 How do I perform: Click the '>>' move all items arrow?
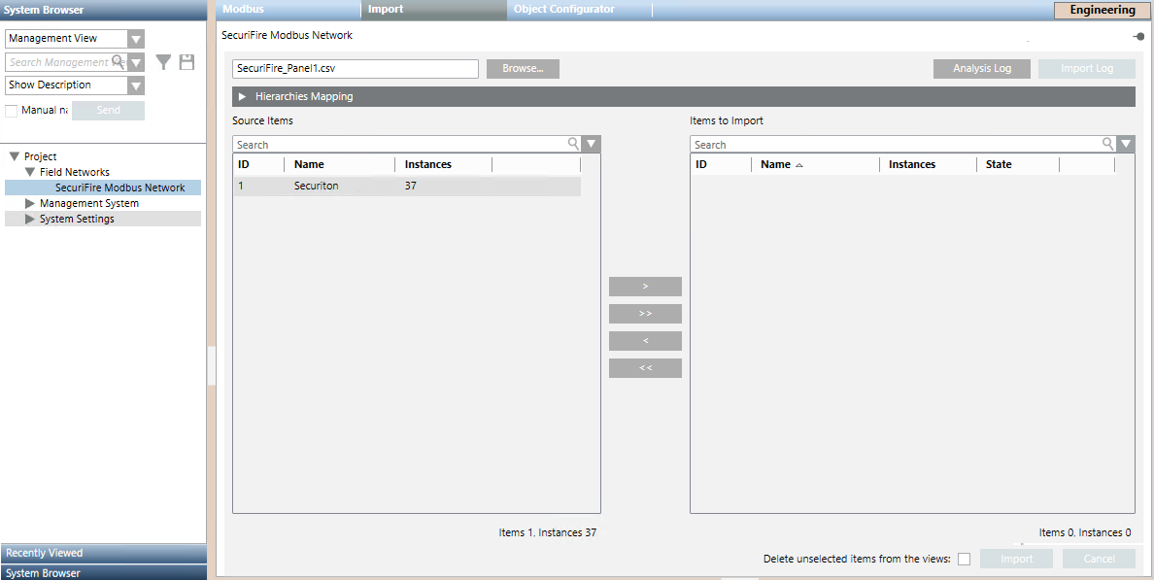pyautogui.click(x=645, y=313)
